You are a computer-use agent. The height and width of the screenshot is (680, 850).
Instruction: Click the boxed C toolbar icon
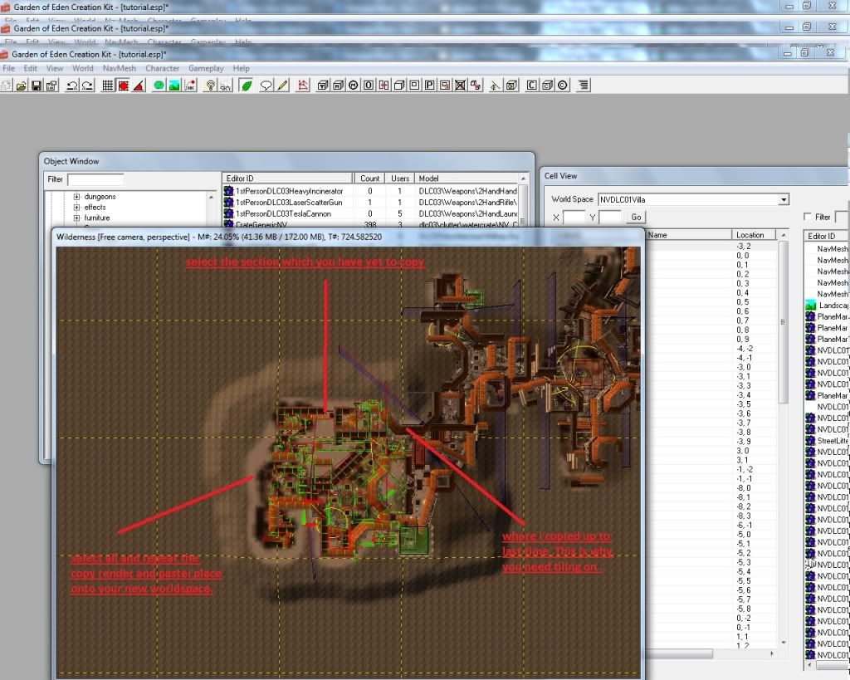532,86
